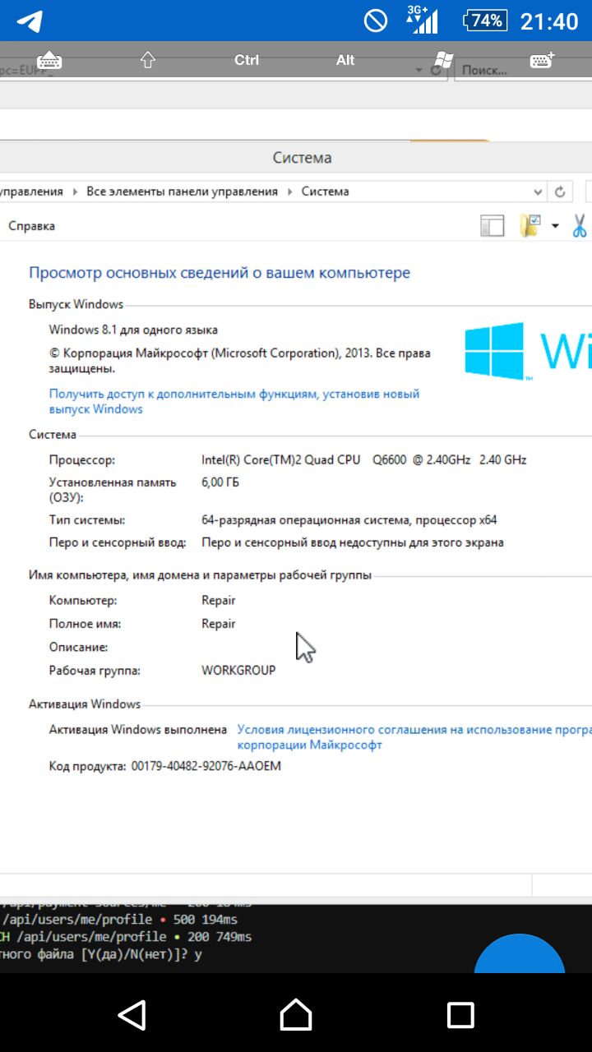Open the dropdown arrow beside folder icon
Screen dimensions: 592x1052
tap(555, 226)
